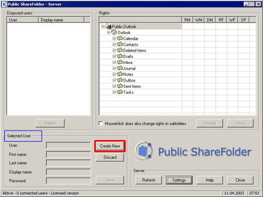263x197 pixels.
Task: Toggle the Contacts node expander
Action: 114,44
